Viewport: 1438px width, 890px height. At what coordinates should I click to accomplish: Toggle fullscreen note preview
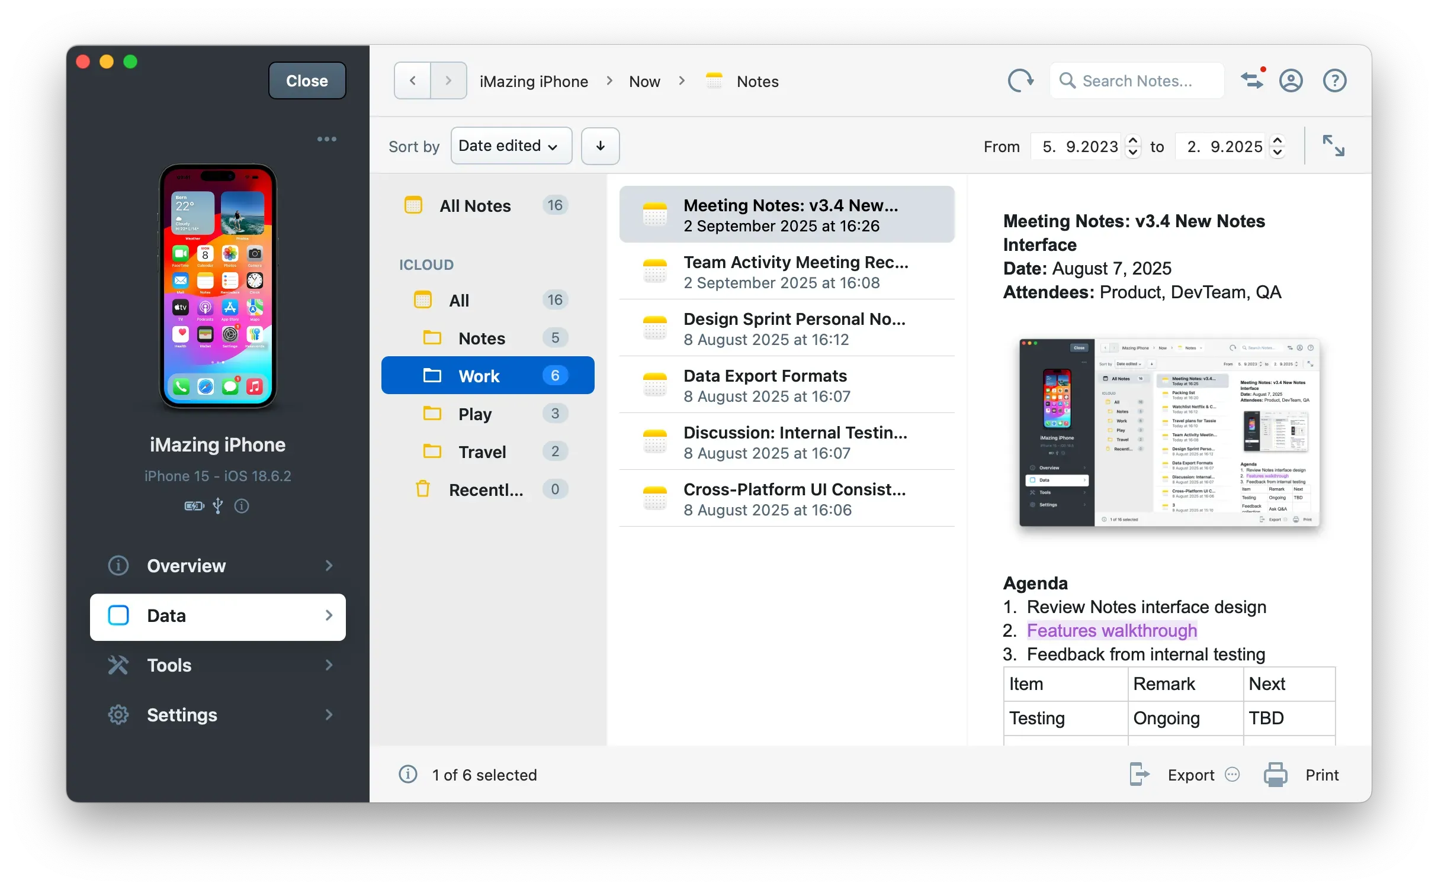point(1333,146)
